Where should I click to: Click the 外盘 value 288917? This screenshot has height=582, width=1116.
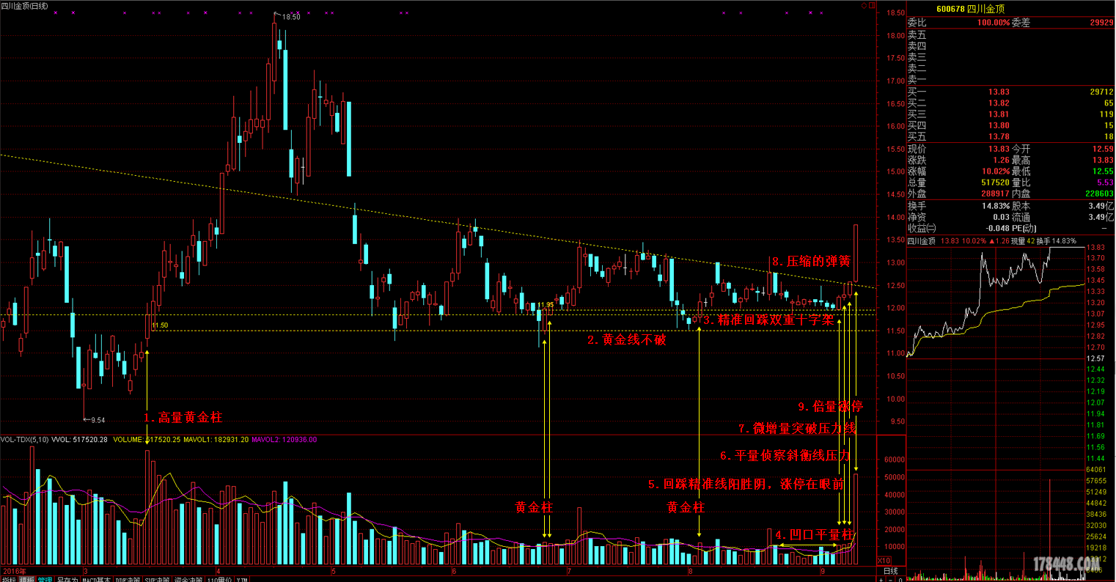pos(995,194)
